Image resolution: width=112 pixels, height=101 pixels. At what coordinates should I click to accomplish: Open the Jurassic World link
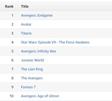point(33,60)
